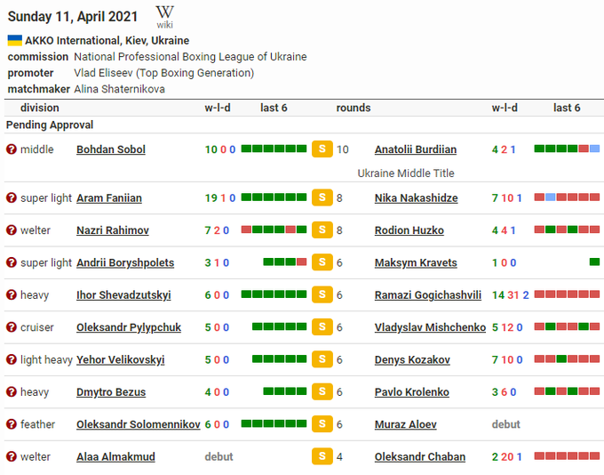The width and height of the screenshot is (604, 475).
Task: Click the question mark icon beside middle division
Action: coord(12,149)
